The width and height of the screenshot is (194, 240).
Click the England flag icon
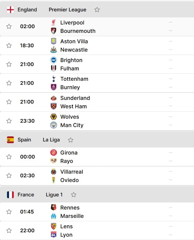(10, 10)
